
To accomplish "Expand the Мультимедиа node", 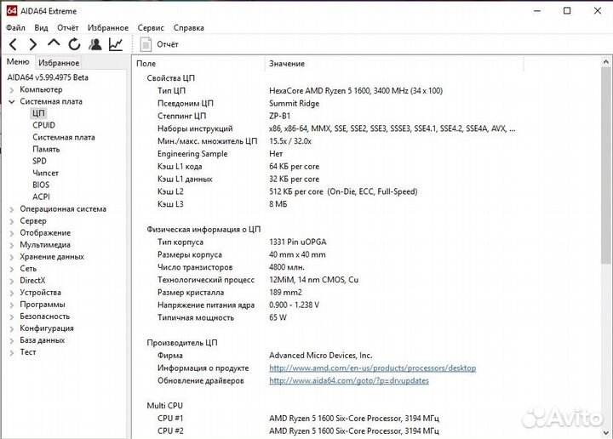I will [12, 245].
